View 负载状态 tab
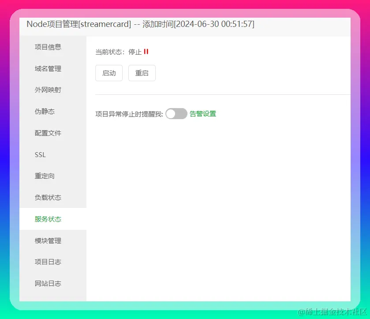Viewport: 370px width, 319px height. tap(53, 197)
